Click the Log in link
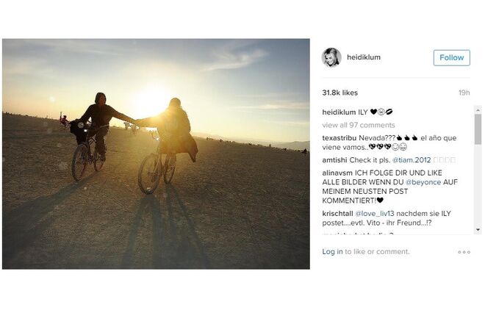This screenshot has width=485, height=310. (332, 251)
